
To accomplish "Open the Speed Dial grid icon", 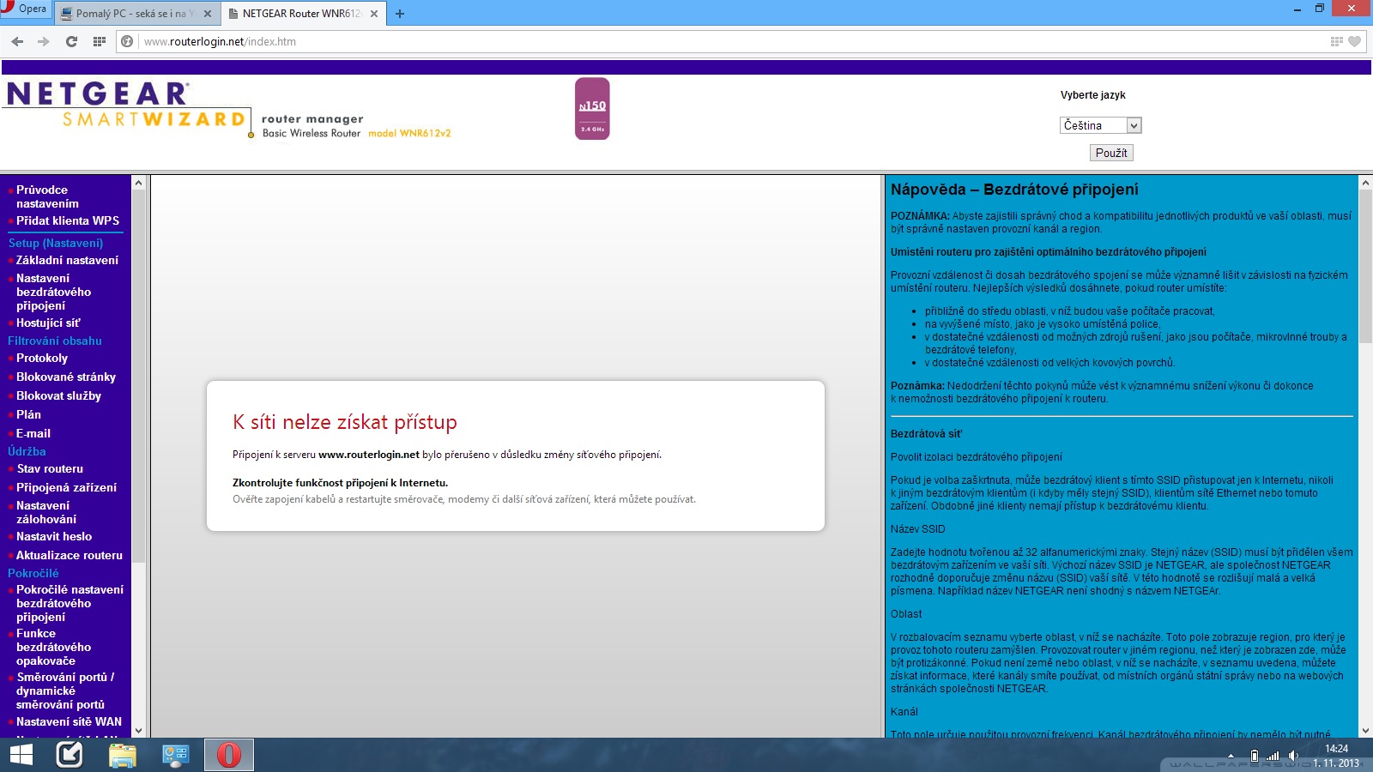I will click(x=100, y=41).
